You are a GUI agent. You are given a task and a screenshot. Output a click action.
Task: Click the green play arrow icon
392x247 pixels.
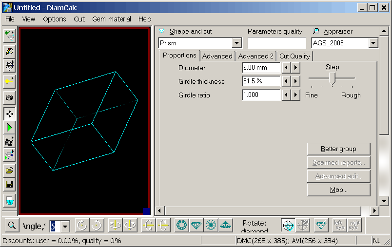point(9,128)
